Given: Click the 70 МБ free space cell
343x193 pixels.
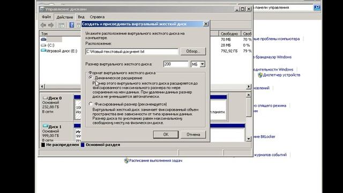Looking at the screenshot, I should (226, 39).
